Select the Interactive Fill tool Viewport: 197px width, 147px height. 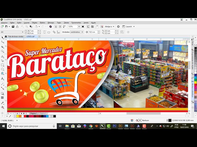tap(2, 107)
